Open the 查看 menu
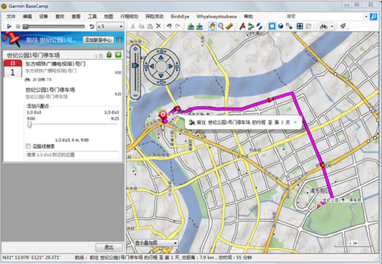382x264 pixels. (x=76, y=16)
